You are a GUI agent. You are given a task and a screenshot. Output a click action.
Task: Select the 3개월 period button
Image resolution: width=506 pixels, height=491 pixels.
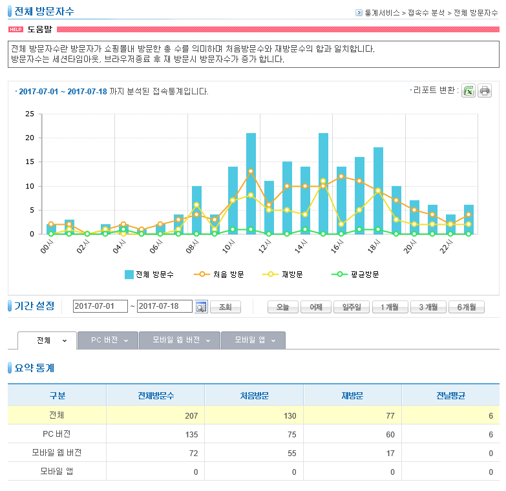click(x=428, y=307)
